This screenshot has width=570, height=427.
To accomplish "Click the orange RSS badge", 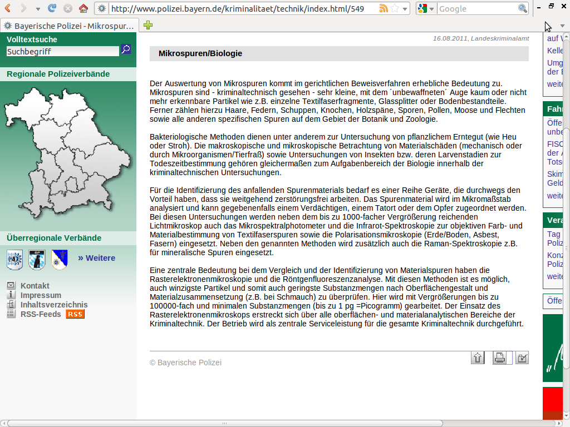I will point(75,314).
